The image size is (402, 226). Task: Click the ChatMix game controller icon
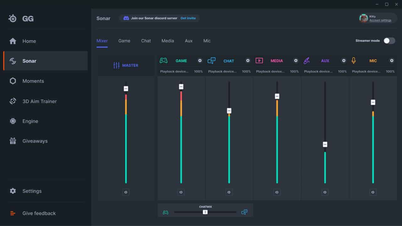click(166, 213)
